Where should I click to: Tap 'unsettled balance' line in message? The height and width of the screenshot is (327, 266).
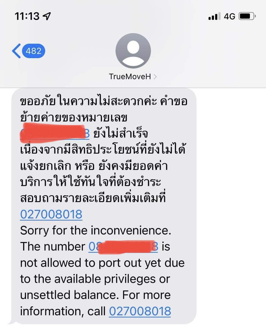click(x=68, y=295)
